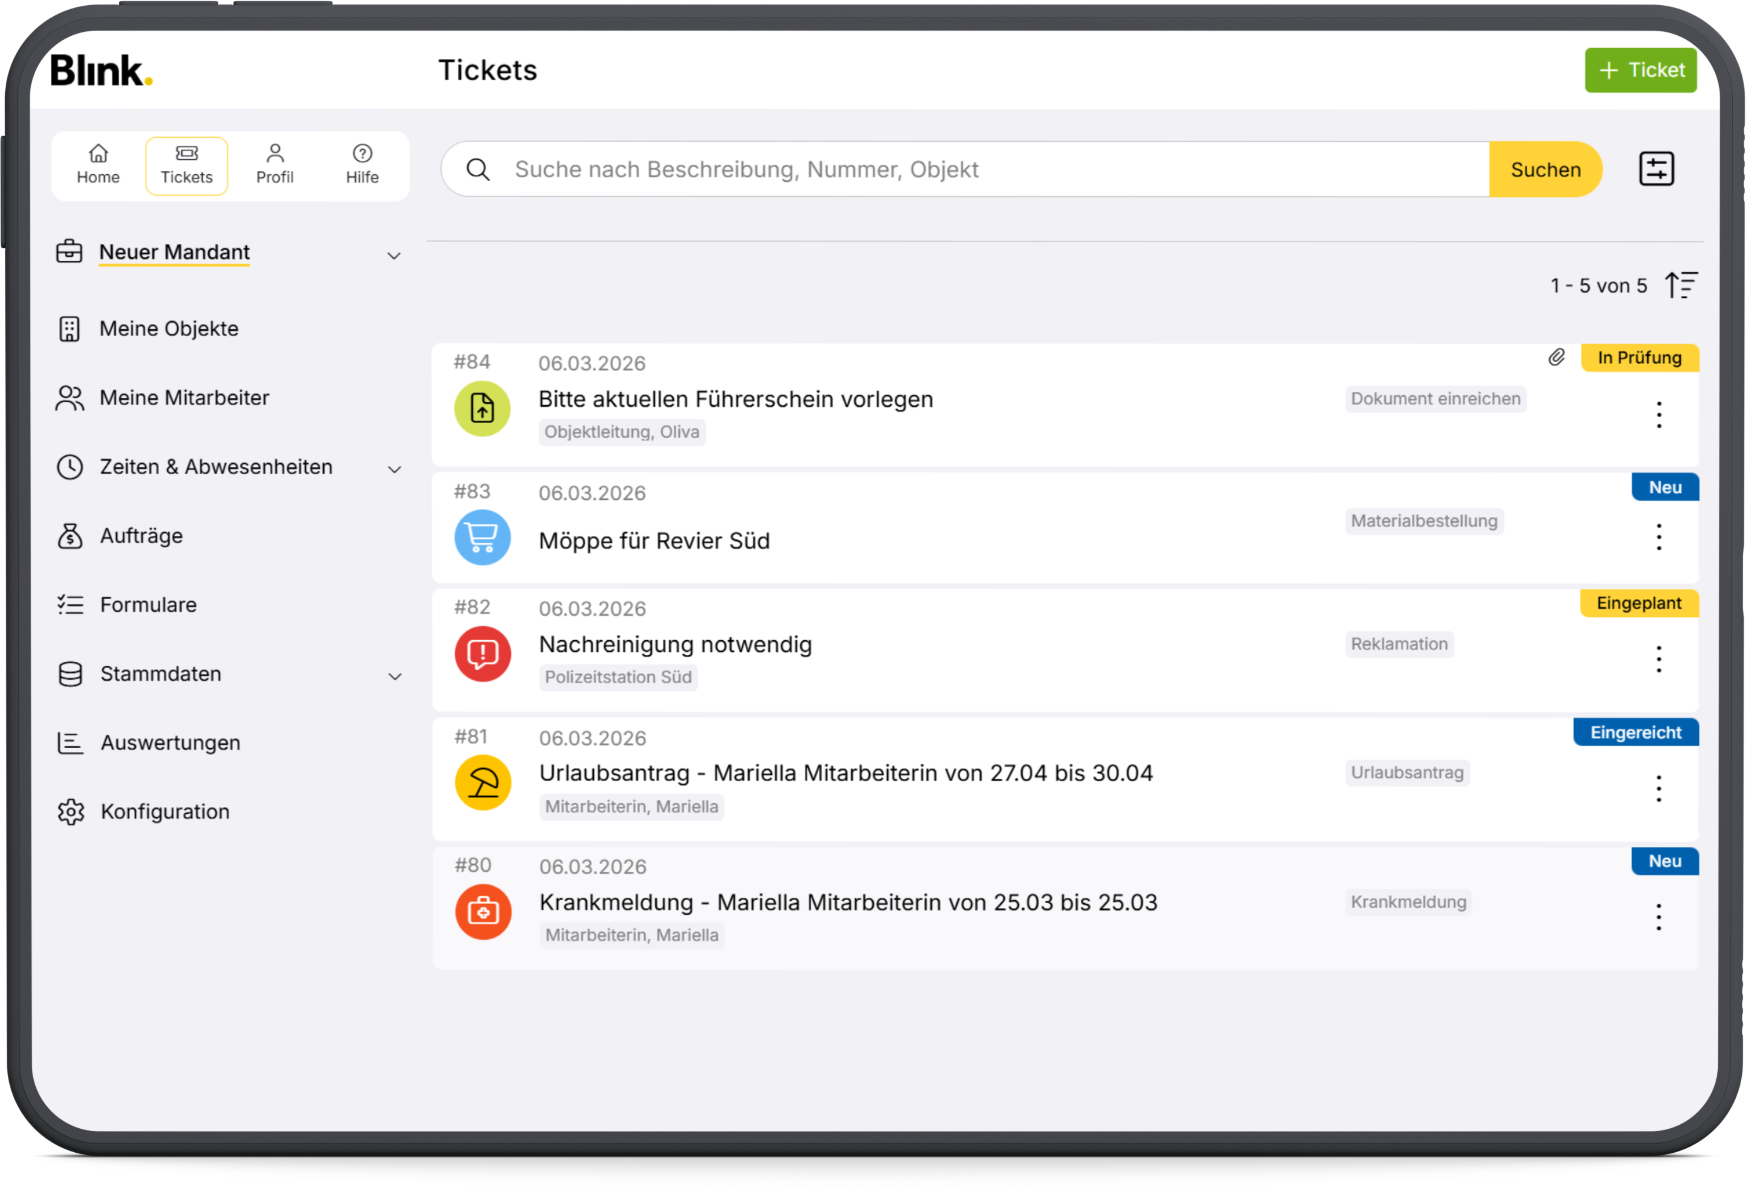Image resolution: width=1747 pixels, height=1192 pixels.
Task: Click the document upload icon of ticket #84
Action: click(x=483, y=409)
